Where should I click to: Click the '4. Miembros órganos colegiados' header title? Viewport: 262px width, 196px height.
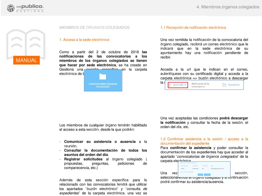click(x=228, y=7)
